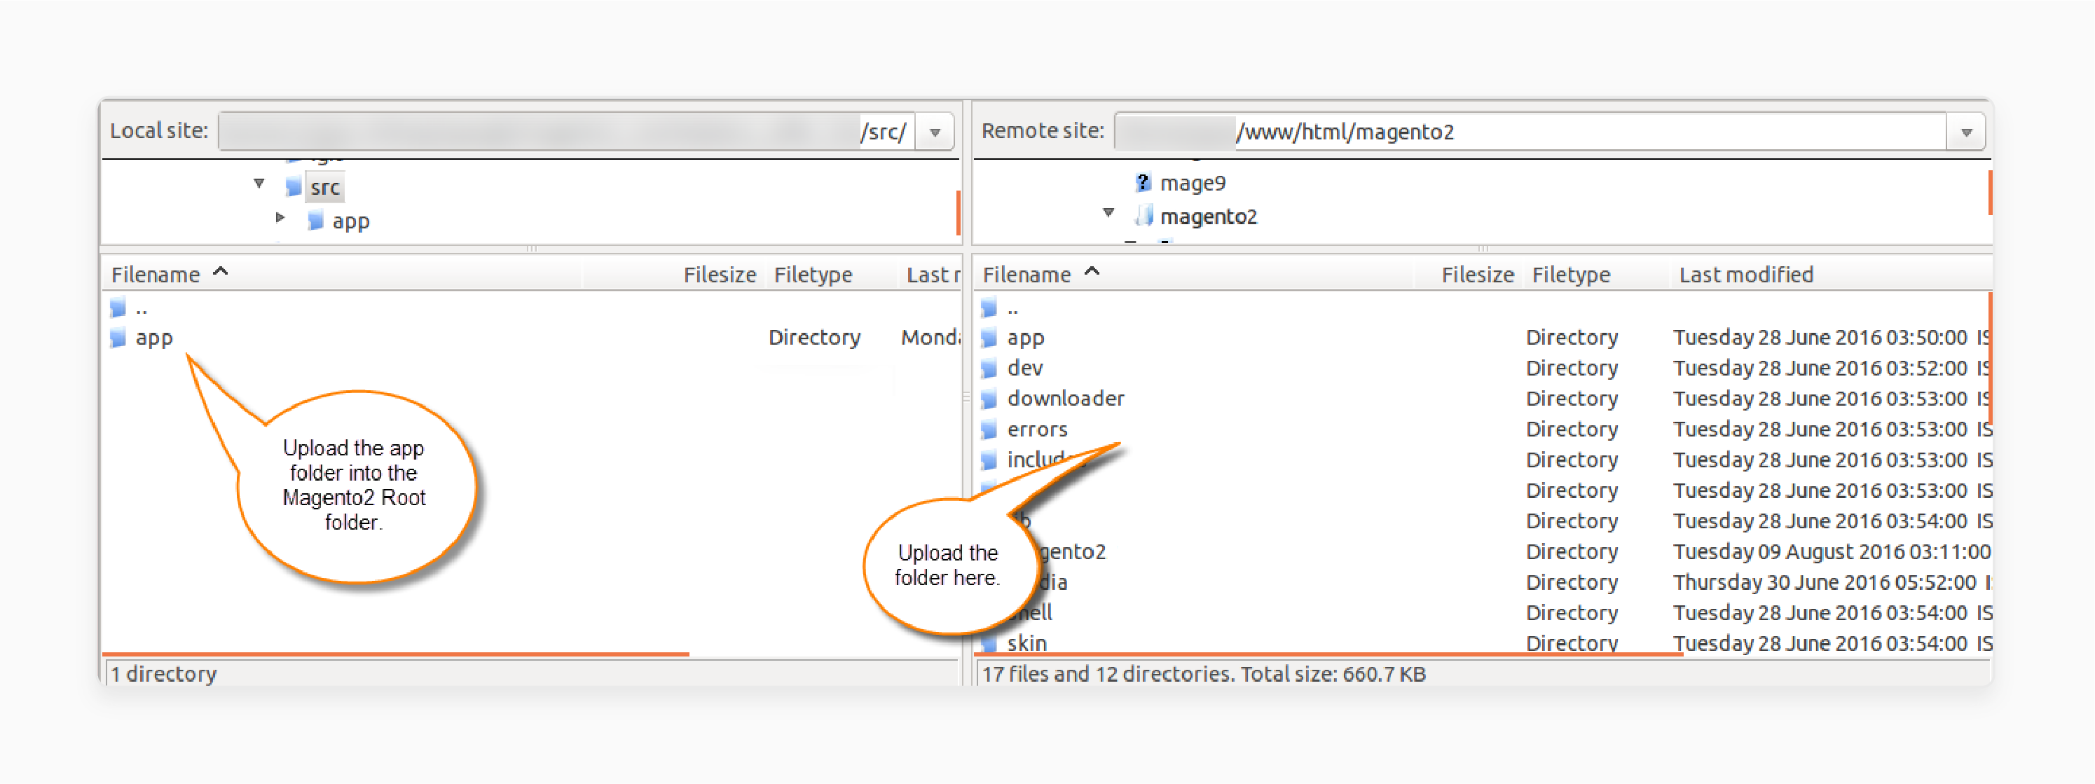Image resolution: width=2095 pixels, height=784 pixels.
Task: Collapse the magento2 folder in remote tree
Action: [1108, 213]
